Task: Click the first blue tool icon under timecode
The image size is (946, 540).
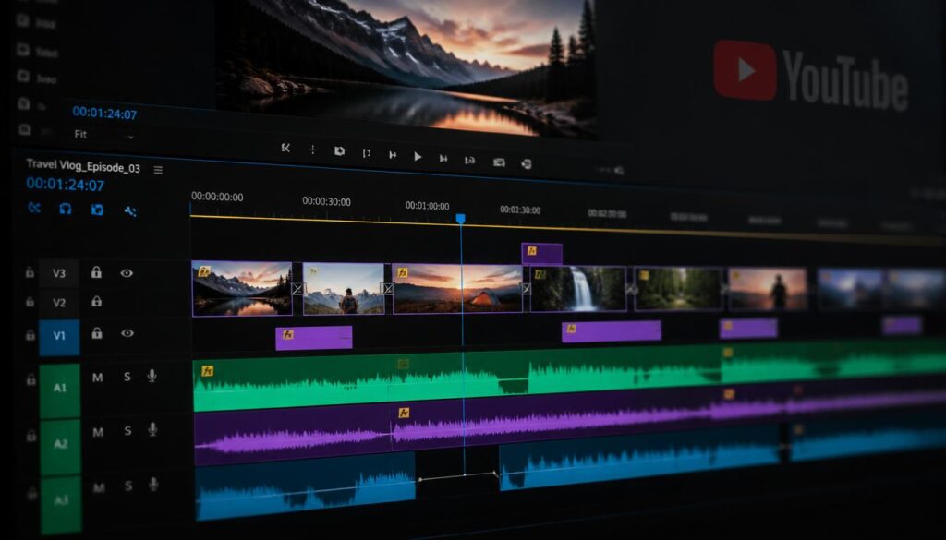Action: pyautogui.click(x=34, y=208)
